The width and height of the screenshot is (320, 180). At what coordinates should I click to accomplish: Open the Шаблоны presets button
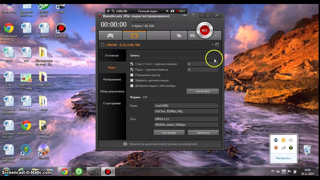click(203, 132)
